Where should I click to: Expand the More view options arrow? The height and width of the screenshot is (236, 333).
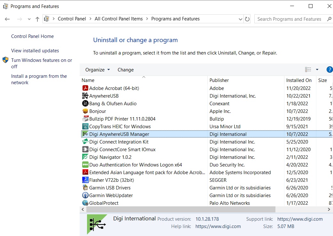(317, 70)
